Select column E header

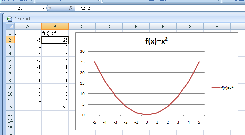click(x=136, y=26)
